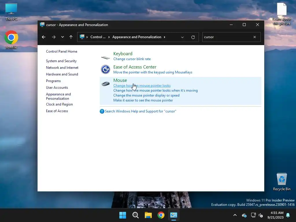Select 'Learn about this picture' desktop icon
The image size is (296, 222).
point(282,14)
